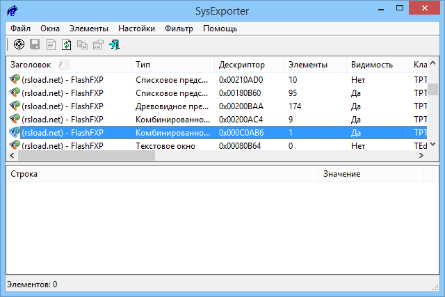Click FlashFXP icon in row with handle 0x00080B64
Image resolution: width=445 pixels, height=297 pixels.
[x=15, y=145]
